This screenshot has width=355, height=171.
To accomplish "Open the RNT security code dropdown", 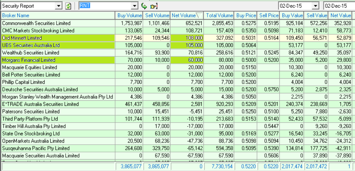I will point(135,6).
